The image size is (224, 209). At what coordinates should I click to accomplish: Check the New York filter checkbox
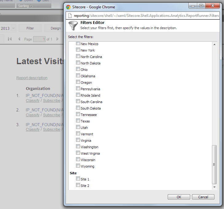point(78,50)
